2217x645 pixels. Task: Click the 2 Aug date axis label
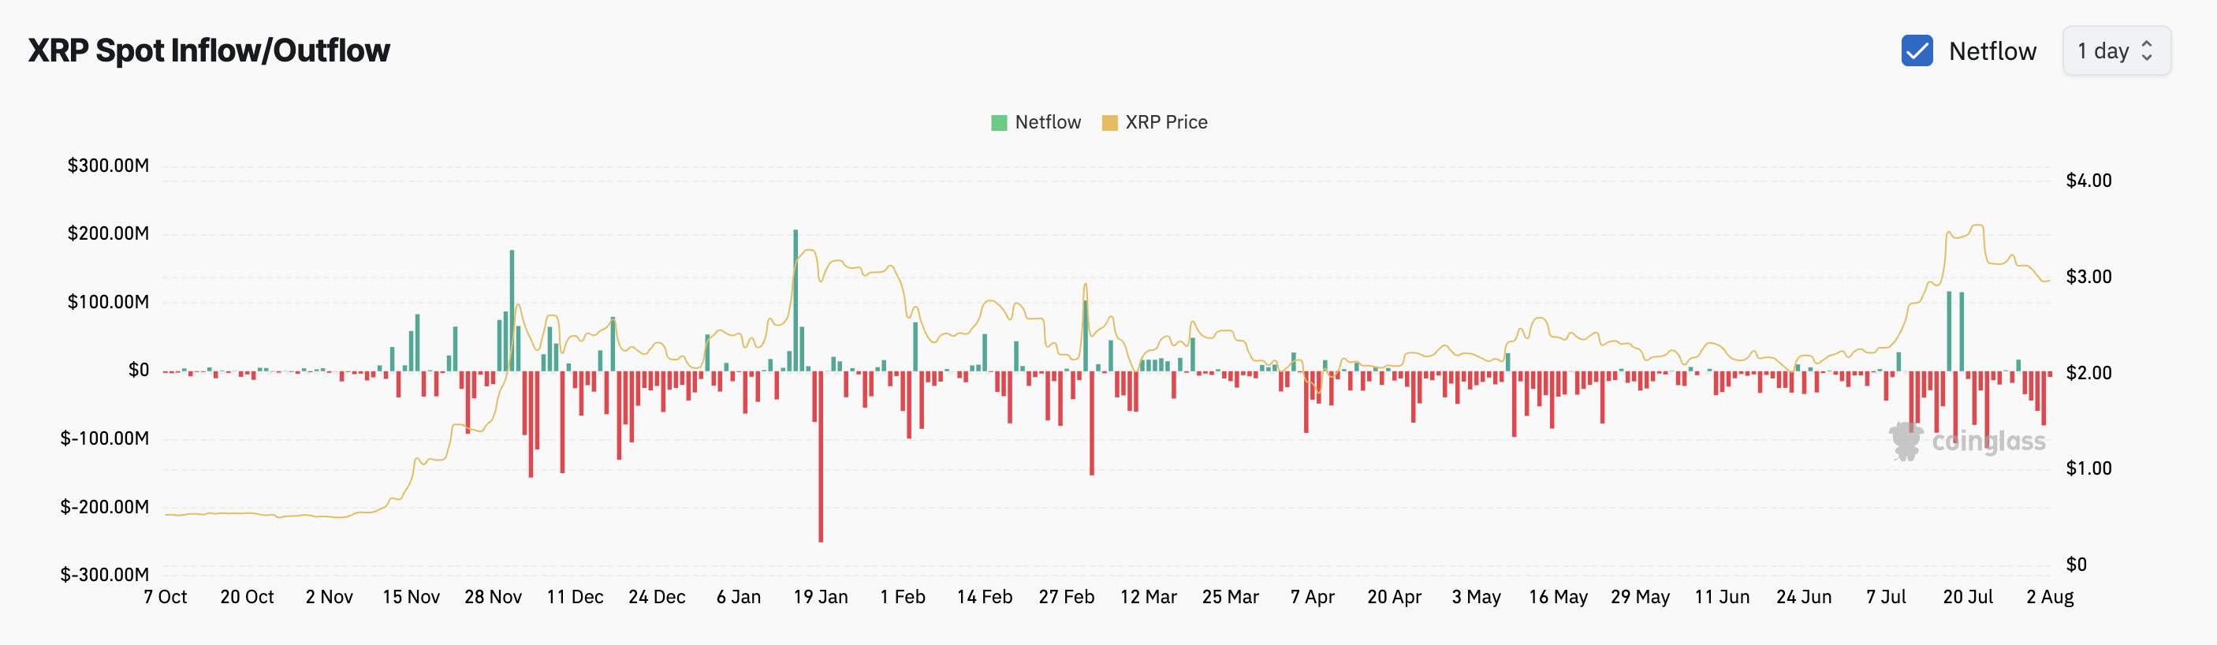2049,597
